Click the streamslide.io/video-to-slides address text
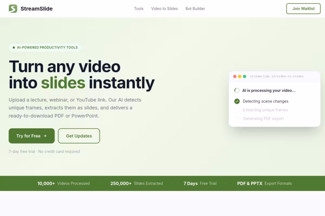Image resolution: width=325 pixels, height=216 pixels. [x=277, y=76]
